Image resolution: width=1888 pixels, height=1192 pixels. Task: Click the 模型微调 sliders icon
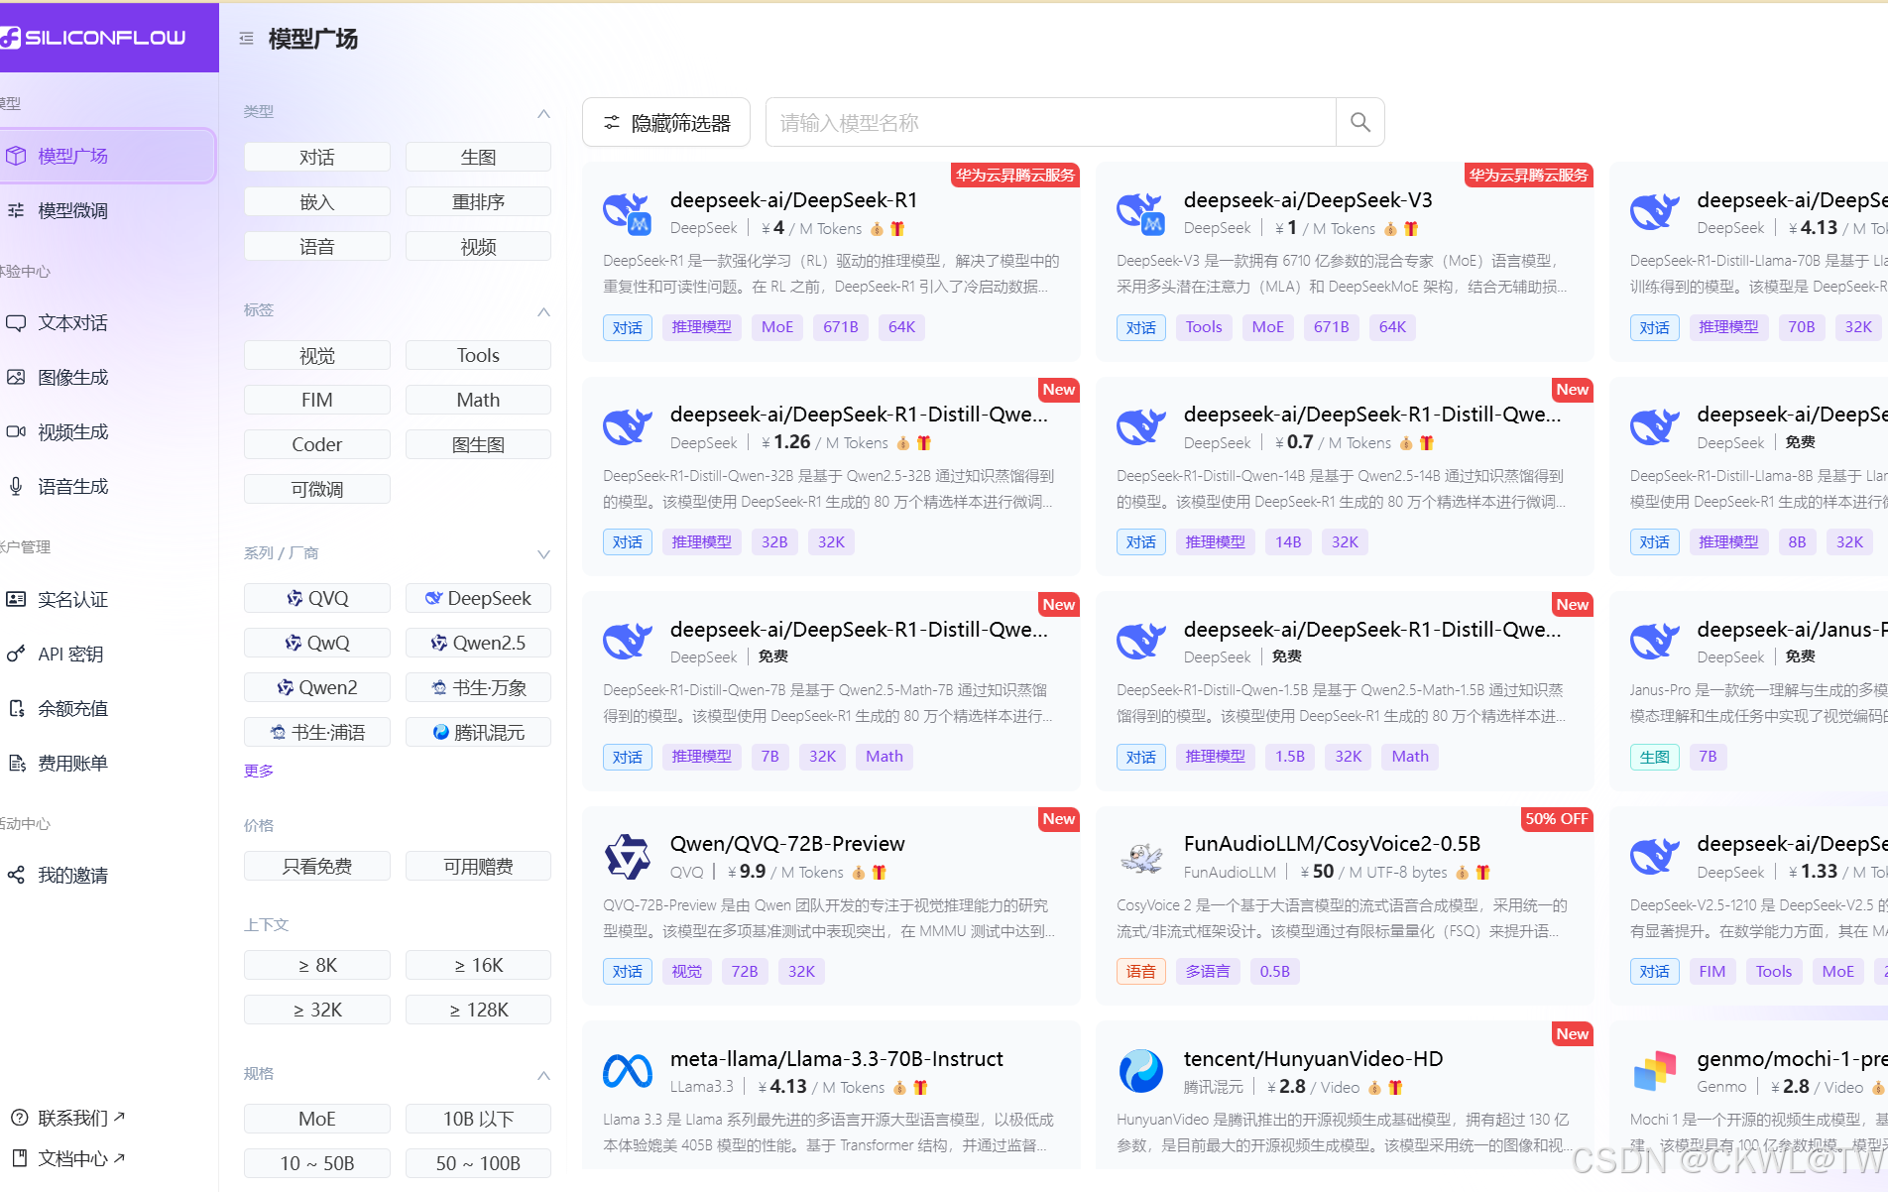click(16, 210)
